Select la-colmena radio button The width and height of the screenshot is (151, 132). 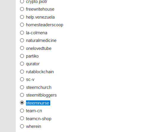(22, 32)
